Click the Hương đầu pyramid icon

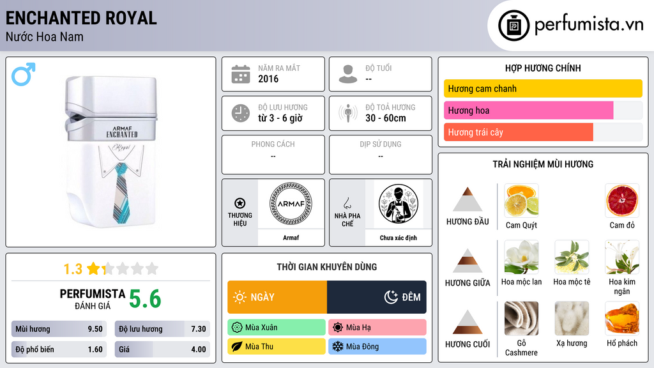tap(468, 199)
